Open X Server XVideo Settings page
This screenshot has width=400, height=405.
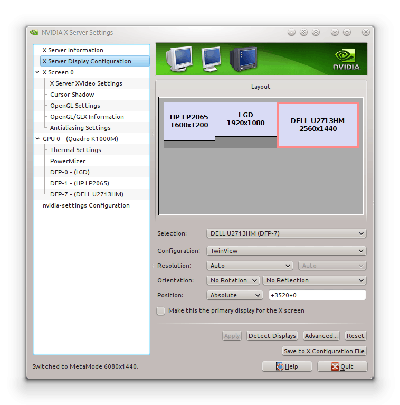86,83
